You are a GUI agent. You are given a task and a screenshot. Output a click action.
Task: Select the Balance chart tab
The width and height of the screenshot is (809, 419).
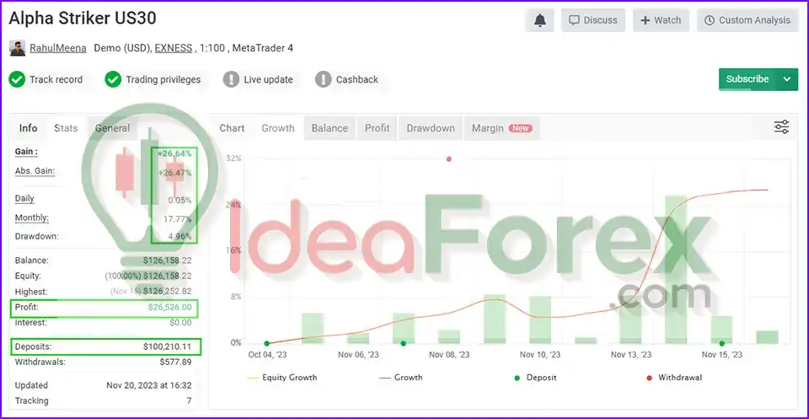coord(329,128)
